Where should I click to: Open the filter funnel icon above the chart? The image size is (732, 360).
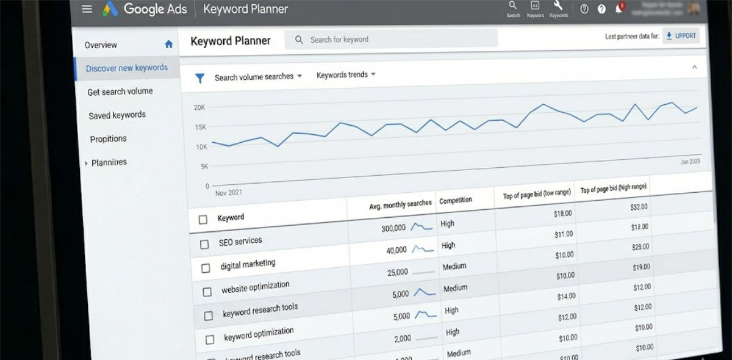point(199,78)
